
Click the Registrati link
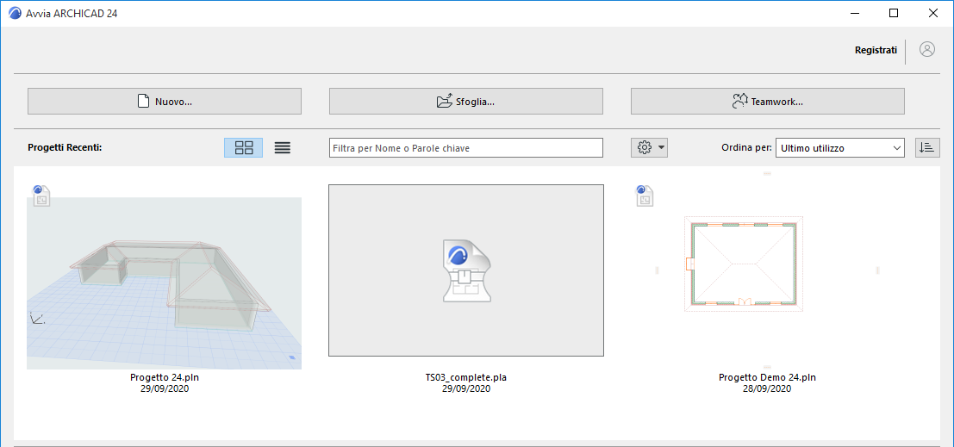[x=876, y=51]
